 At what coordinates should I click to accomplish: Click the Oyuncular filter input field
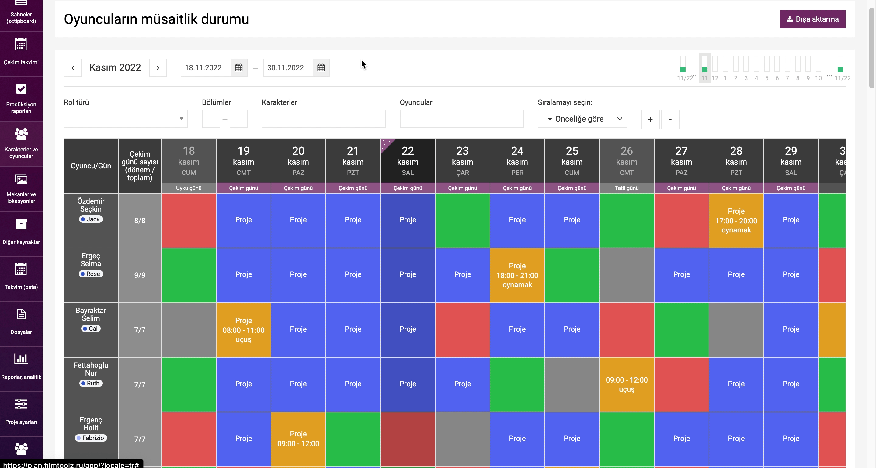(461, 119)
